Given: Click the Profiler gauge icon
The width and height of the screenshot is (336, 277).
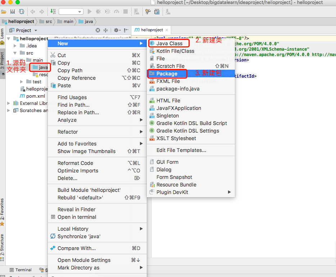Looking at the screenshot, I should [x=117, y=11].
